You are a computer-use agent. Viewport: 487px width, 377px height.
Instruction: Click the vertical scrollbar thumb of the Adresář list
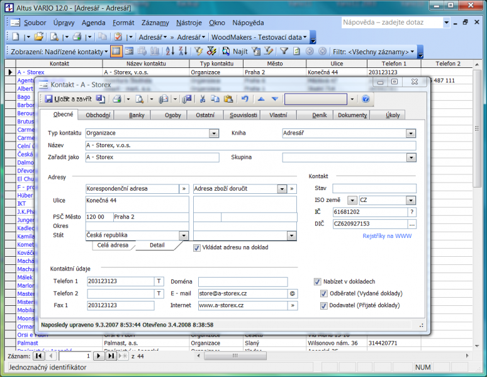[x=477, y=128]
